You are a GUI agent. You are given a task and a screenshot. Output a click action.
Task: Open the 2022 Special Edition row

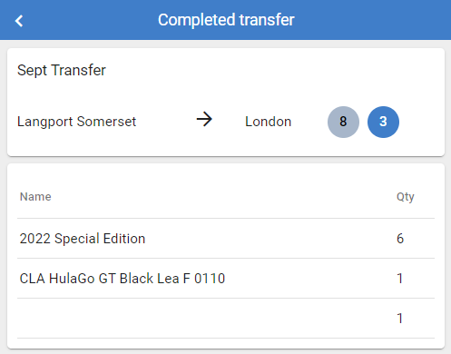click(226, 239)
